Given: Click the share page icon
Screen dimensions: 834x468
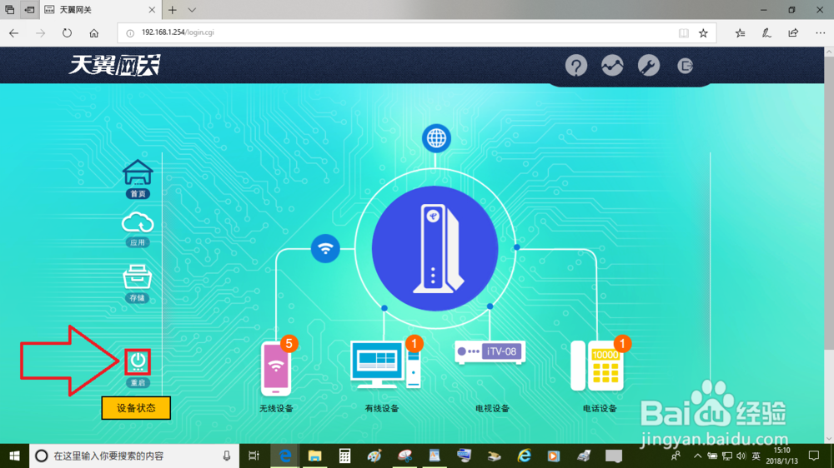Looking at the screenshot, I should point(793,33).
